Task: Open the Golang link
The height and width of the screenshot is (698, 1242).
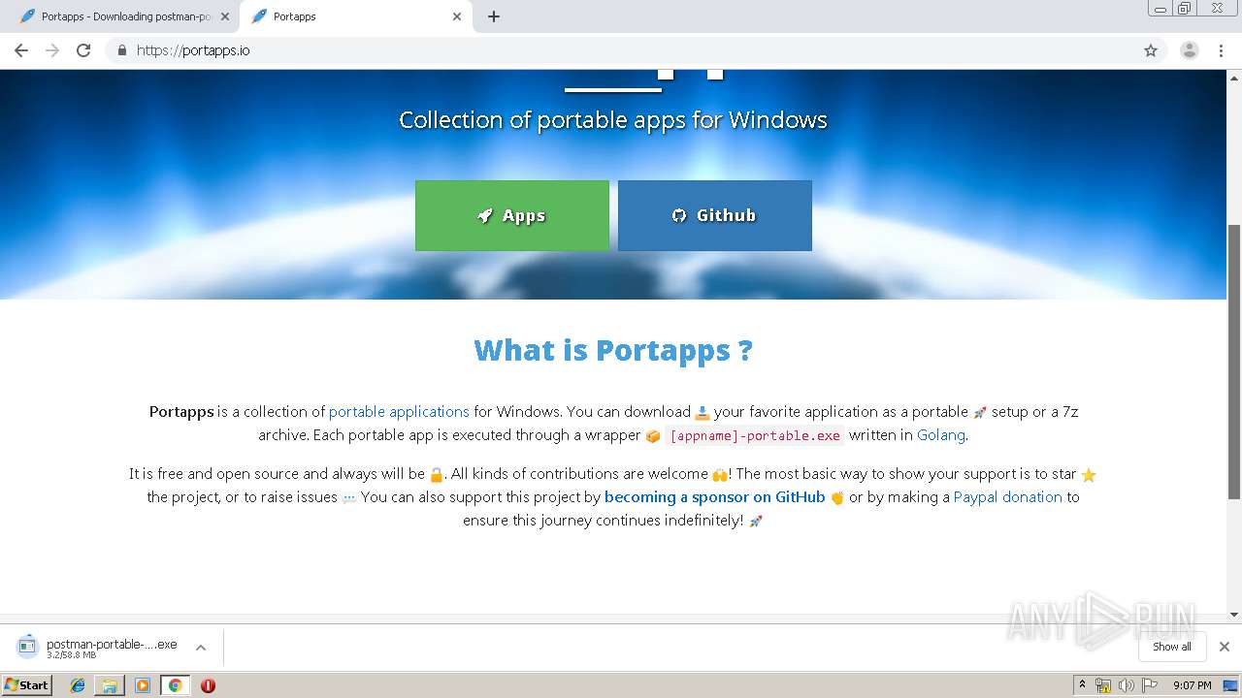Action: tap(941, 434)
